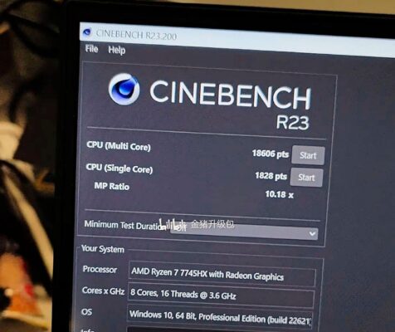
Task: Select the OS field Windows 10 value
Action: [x=220, y=317]
